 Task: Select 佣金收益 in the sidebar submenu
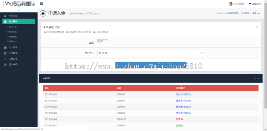12,42
